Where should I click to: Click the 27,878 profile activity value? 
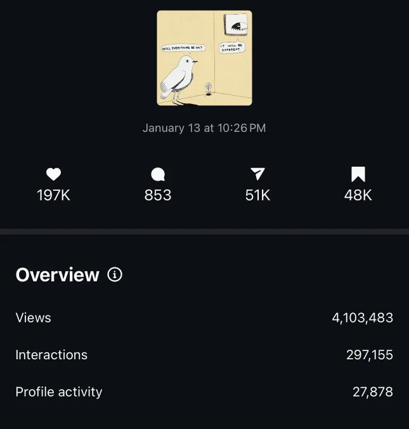(373, 392)
